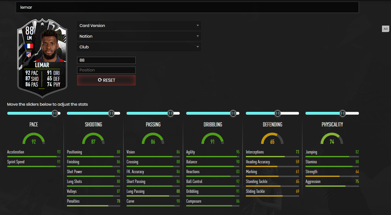The image size is (391, 215).
Task: Click the AD badge at the right edge
Action: [385, 29]
